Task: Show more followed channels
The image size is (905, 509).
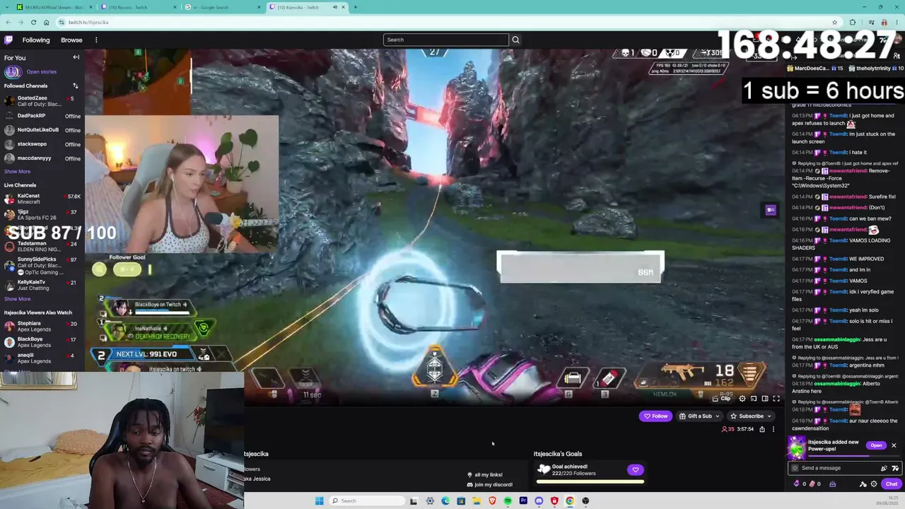Action: tap(17, 171)
